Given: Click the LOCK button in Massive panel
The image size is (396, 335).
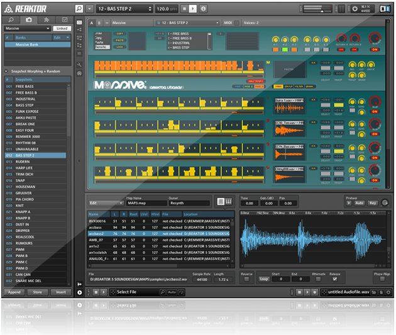Looking at the screenshot, I should 119,47.
